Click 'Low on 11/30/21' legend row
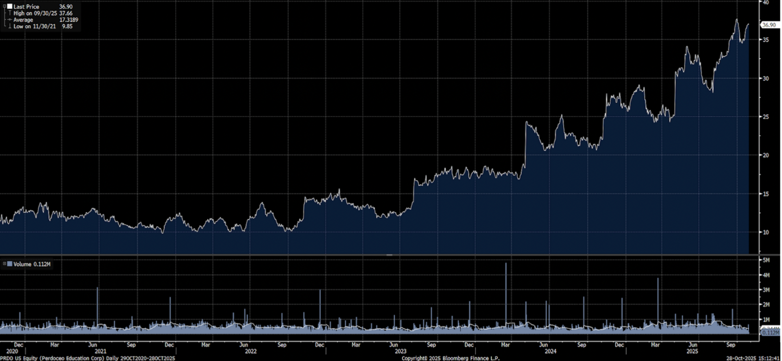 click(34, 26)
